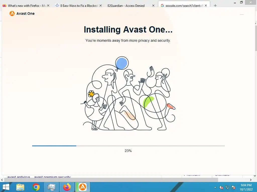The height and width of the screenshot is (192, 257).
Task: Open a new Firefox tab
Action: coord(215,5)
